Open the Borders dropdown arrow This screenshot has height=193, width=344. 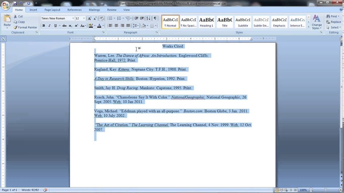tap(155, 26)
